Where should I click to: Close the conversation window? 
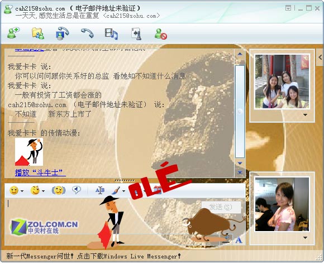tap(317, 8)
